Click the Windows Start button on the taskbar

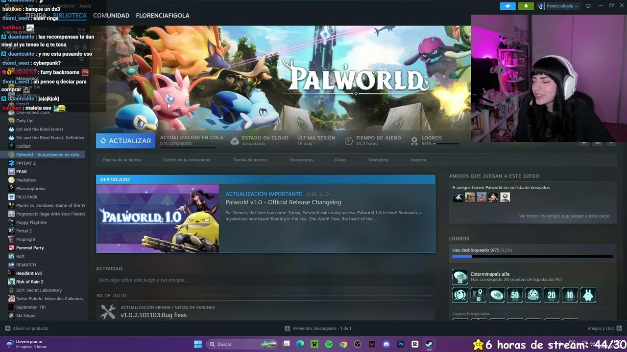coord(198,344)
